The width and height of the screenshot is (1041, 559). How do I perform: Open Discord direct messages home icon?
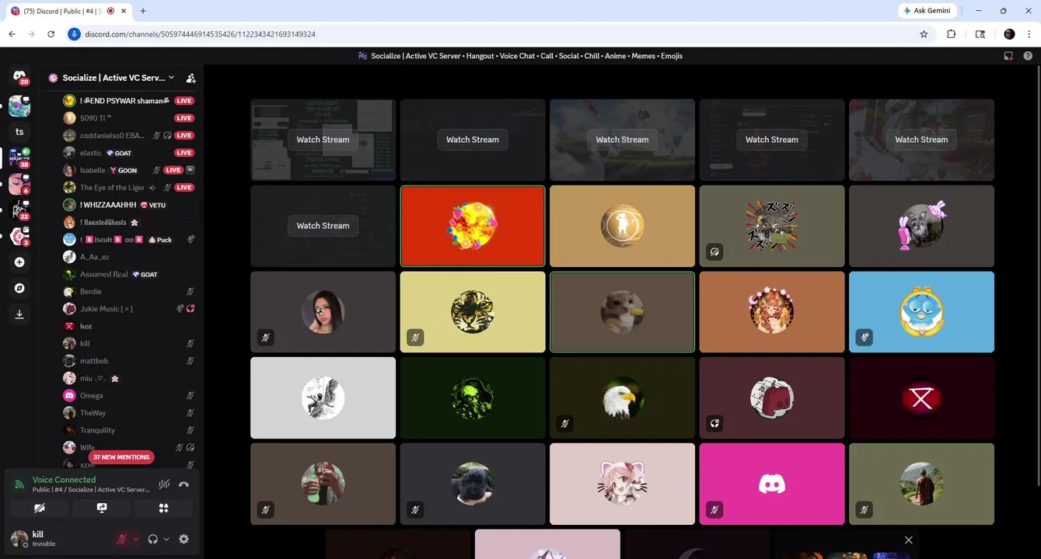[x=19, y=76]
